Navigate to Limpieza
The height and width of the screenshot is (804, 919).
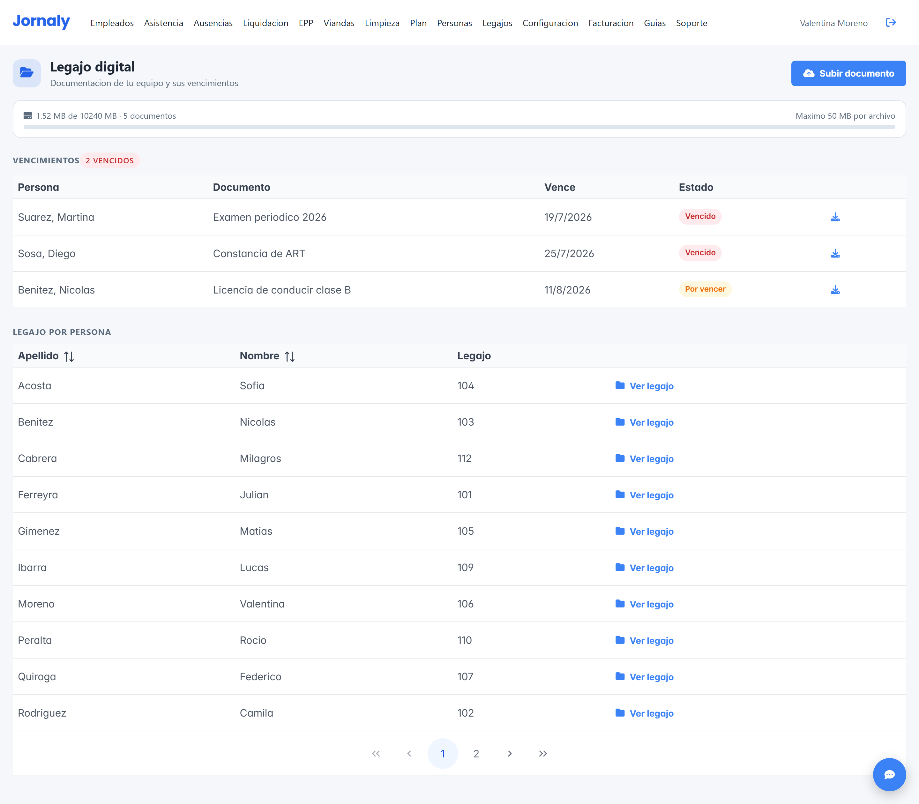click(x=382, y=23)
